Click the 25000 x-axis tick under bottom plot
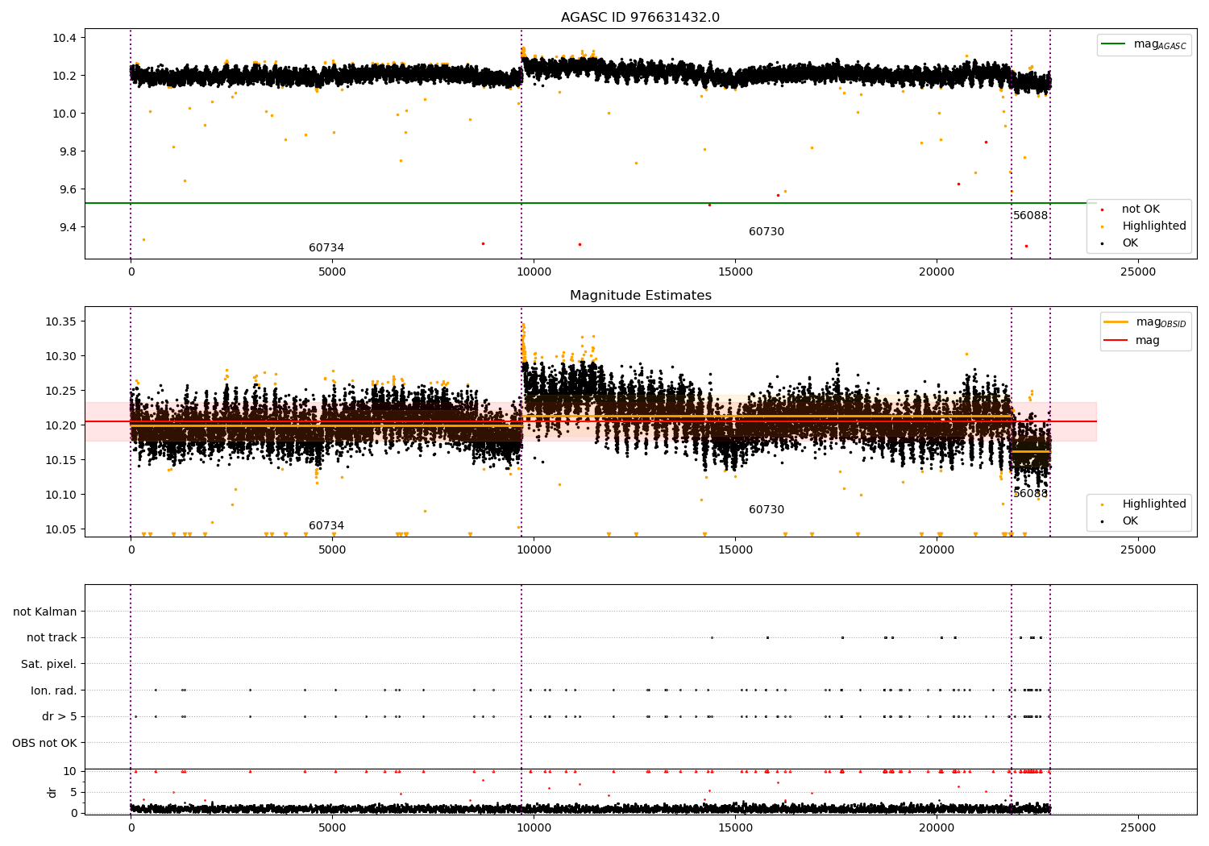The width and height of the screenshot is (1209, 846). pyautogui.click(x=1138, y=827)
